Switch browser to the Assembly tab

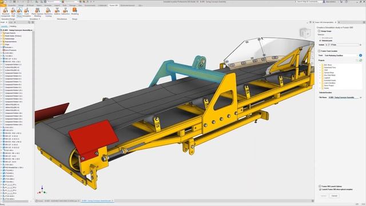click(x=4, y=26)
